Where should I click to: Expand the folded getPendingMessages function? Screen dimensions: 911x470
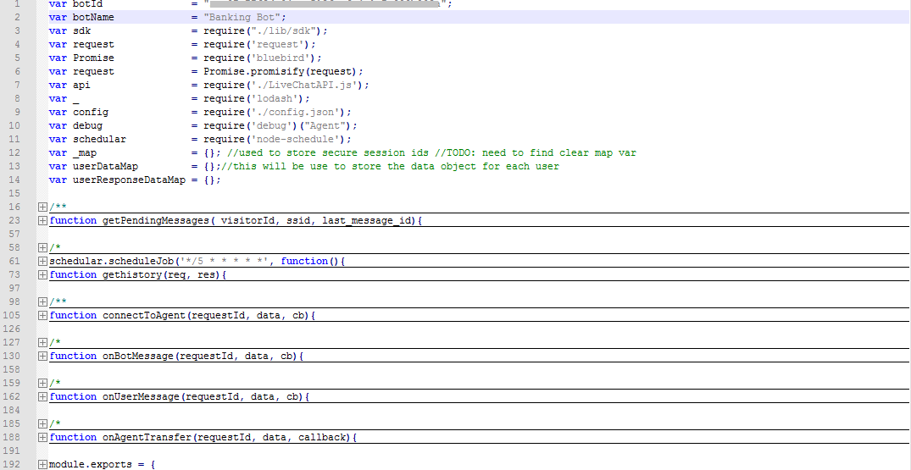pyautogui.click(x=42, y=221)
